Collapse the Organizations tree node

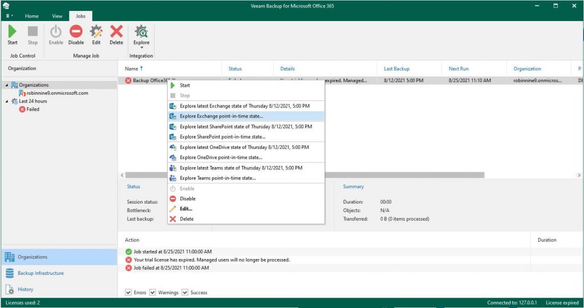(x=7, y=86)
